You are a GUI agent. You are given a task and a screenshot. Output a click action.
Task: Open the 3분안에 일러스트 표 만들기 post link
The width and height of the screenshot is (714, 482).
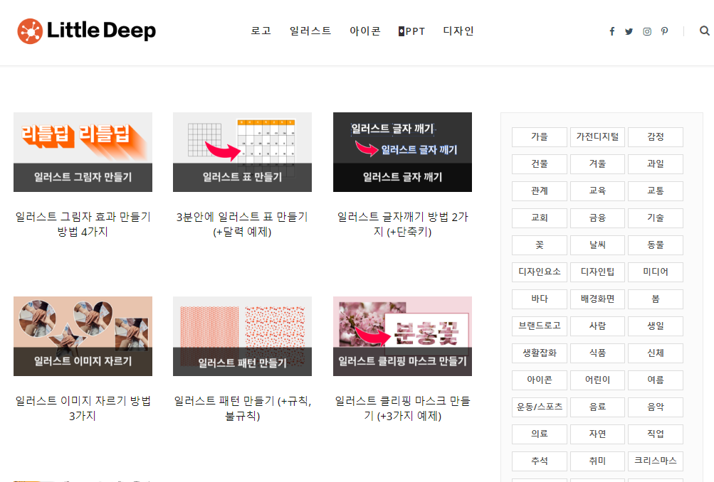(242, 225)
